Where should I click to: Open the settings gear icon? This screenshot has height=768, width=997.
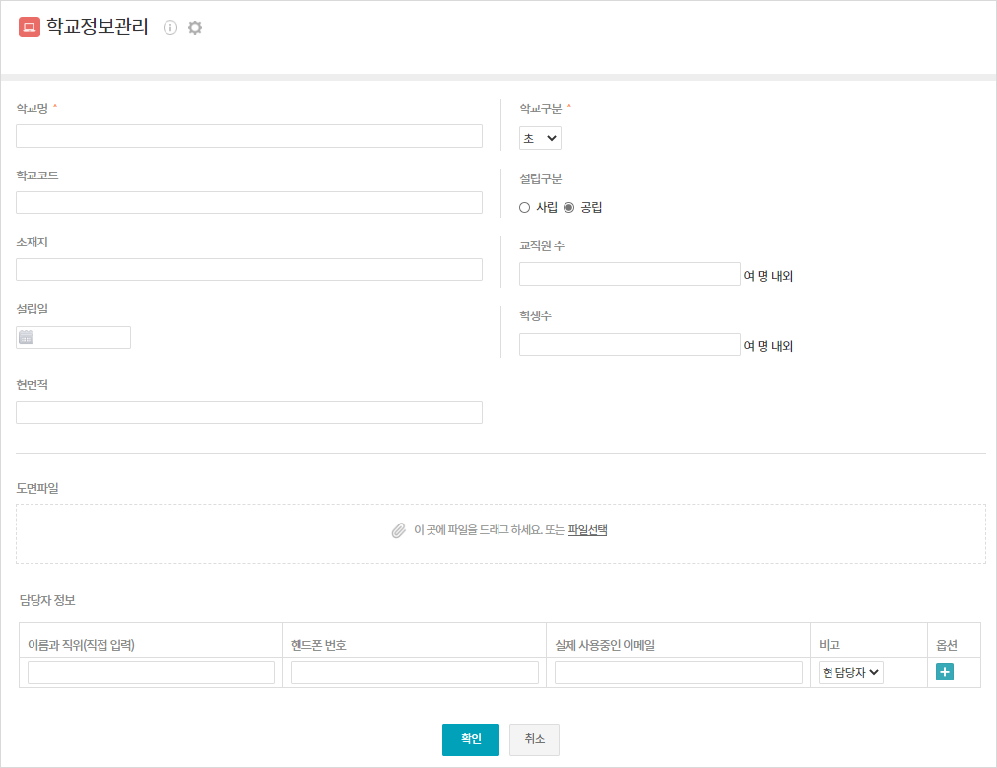point(195,27)
